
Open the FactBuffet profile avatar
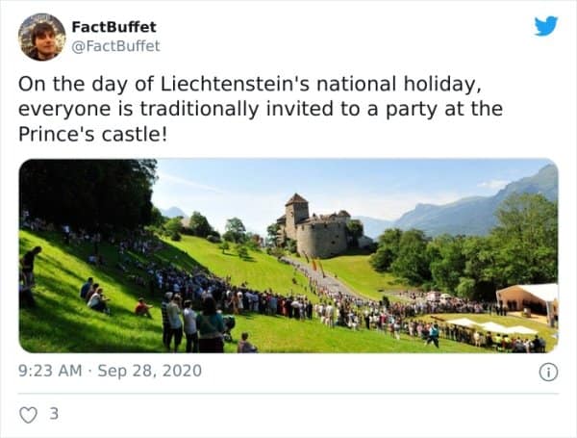point(41,37)
